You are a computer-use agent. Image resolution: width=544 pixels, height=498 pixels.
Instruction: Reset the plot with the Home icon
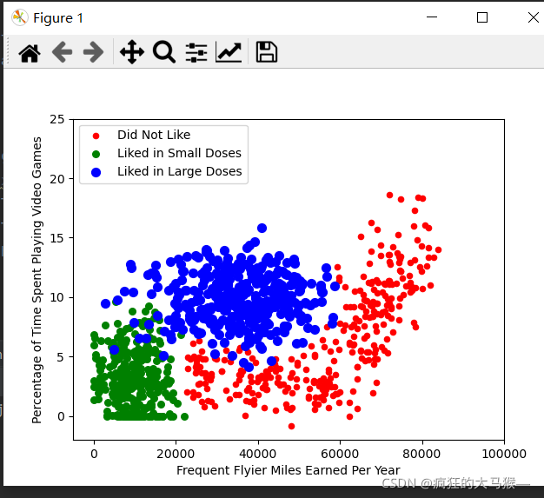pyautogui.click(x=30, y=53)
